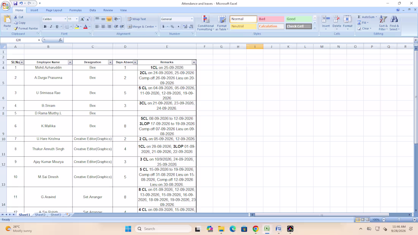Screen dimensions: 418x235
Task: Apply the Good cell style
Action: point(299,19)
